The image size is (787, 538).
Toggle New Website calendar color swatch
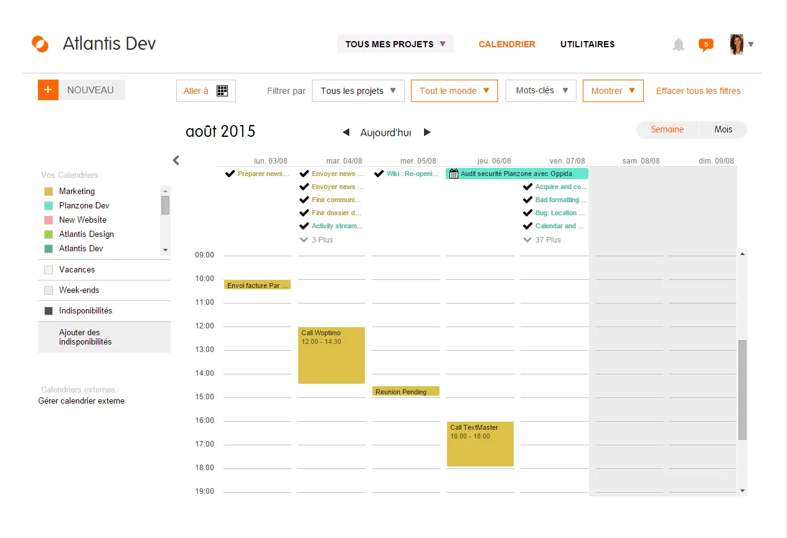pos(49,220)
